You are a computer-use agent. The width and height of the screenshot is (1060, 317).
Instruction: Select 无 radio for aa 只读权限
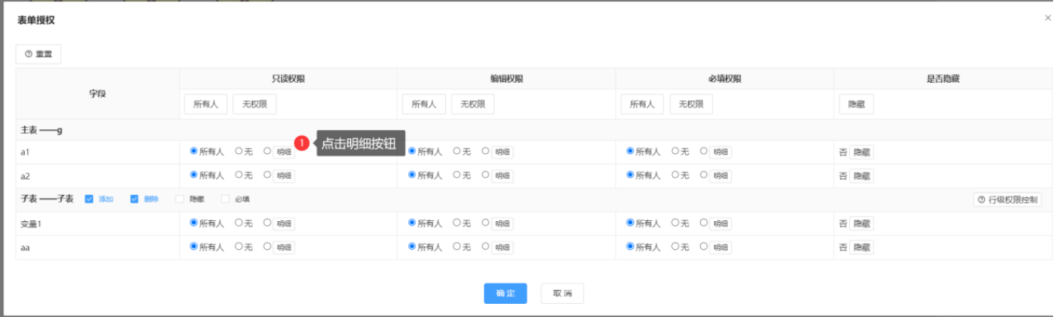pyautogui.click(x=239, y=247)
